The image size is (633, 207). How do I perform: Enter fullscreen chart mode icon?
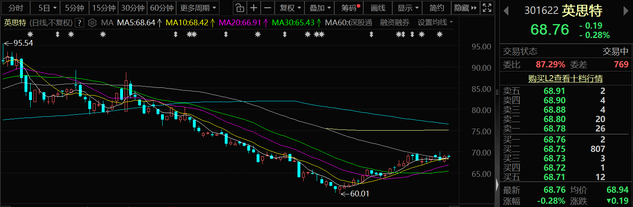coord(487,8)
